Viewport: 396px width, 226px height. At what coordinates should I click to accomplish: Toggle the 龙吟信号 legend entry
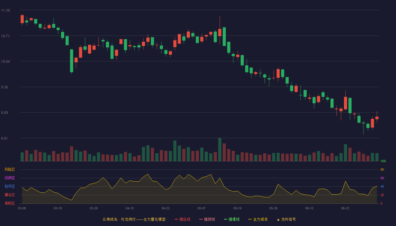(x=286, y=219)
